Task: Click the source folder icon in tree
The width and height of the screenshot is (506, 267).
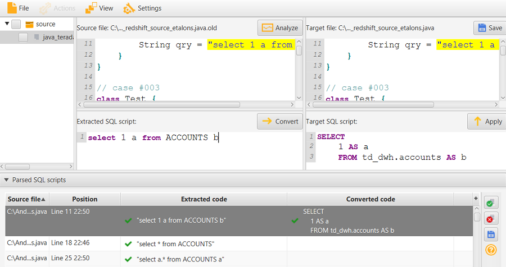Action: tap(30, 24)
